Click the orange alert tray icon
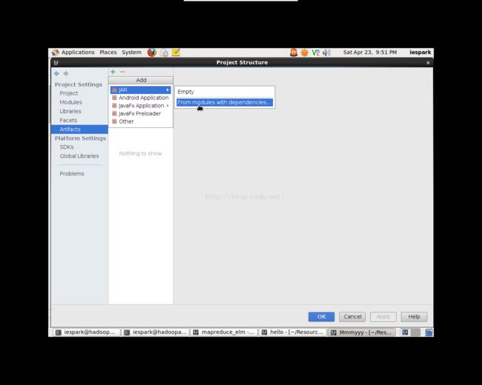Image resolution: width=482 pixels, height=385 pixels. click(x=294, y=53)
